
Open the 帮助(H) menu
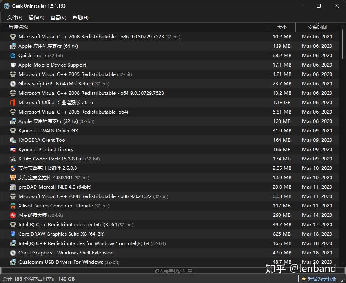[80, 18]
